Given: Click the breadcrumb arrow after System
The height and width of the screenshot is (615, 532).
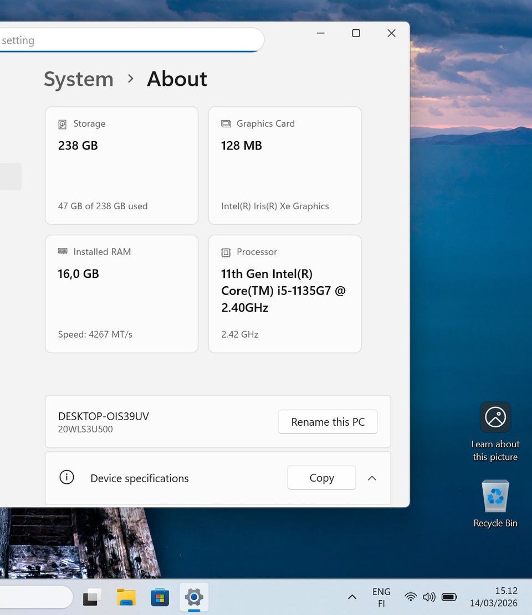Looking at the screenshot, I should point(131,79).
